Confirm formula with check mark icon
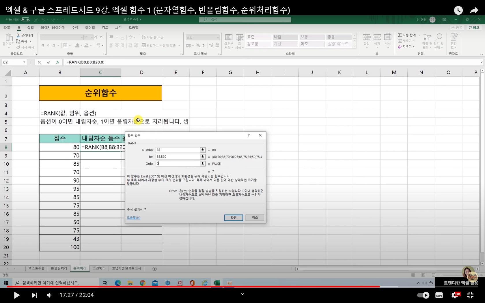This screenshot has height=303, width=485. [x=48, y=62]
